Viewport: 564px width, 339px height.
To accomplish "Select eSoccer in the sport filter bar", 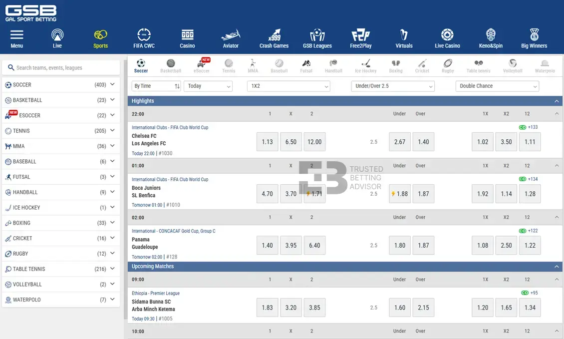I will point(202,66).
